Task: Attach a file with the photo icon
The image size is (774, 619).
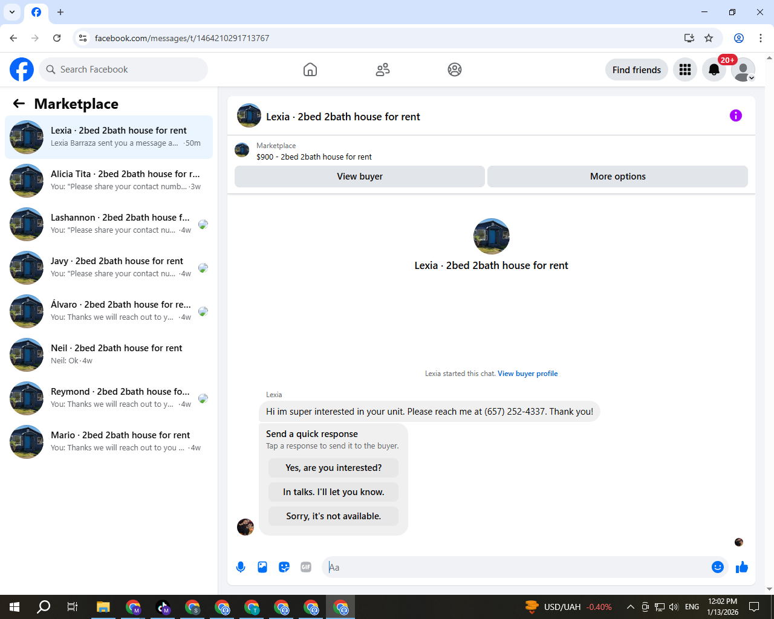Action: click(x=262, y=567)
